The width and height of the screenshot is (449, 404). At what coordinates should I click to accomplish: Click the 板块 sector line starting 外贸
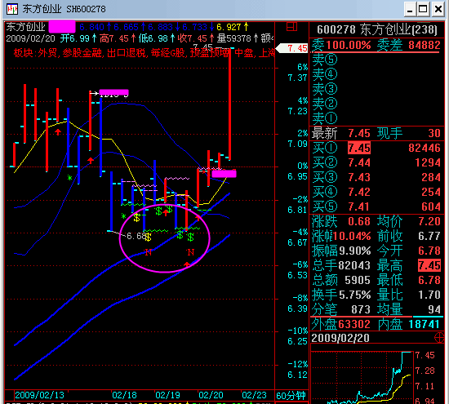(144, 53)
